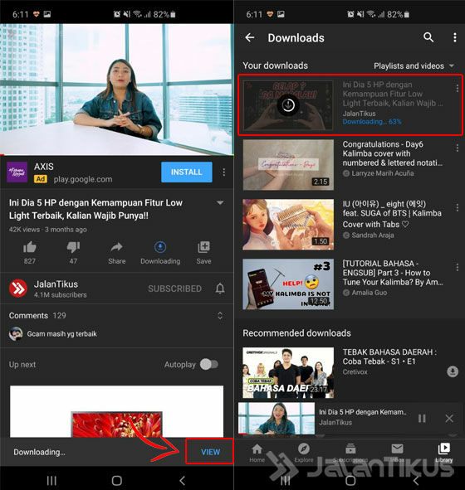Open the AXIS ad logo
The width and height of the screenshot is (465, 490).
17,172
